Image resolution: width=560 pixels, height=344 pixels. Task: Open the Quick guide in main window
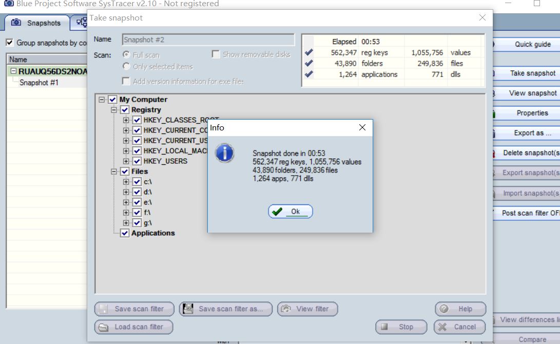pos(527,44)
